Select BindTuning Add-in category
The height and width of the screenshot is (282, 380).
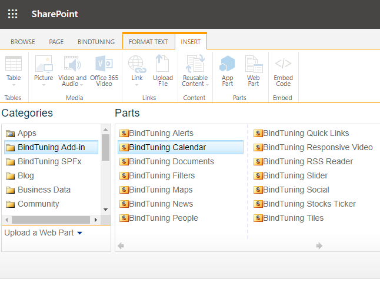coord(51,147)
